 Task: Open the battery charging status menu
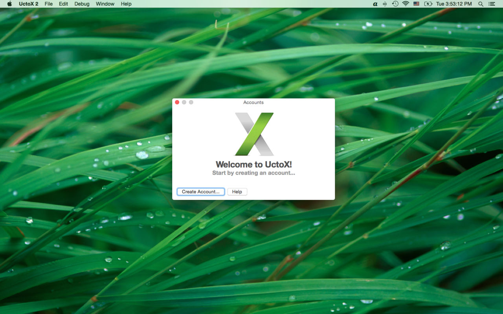point(428,4)
